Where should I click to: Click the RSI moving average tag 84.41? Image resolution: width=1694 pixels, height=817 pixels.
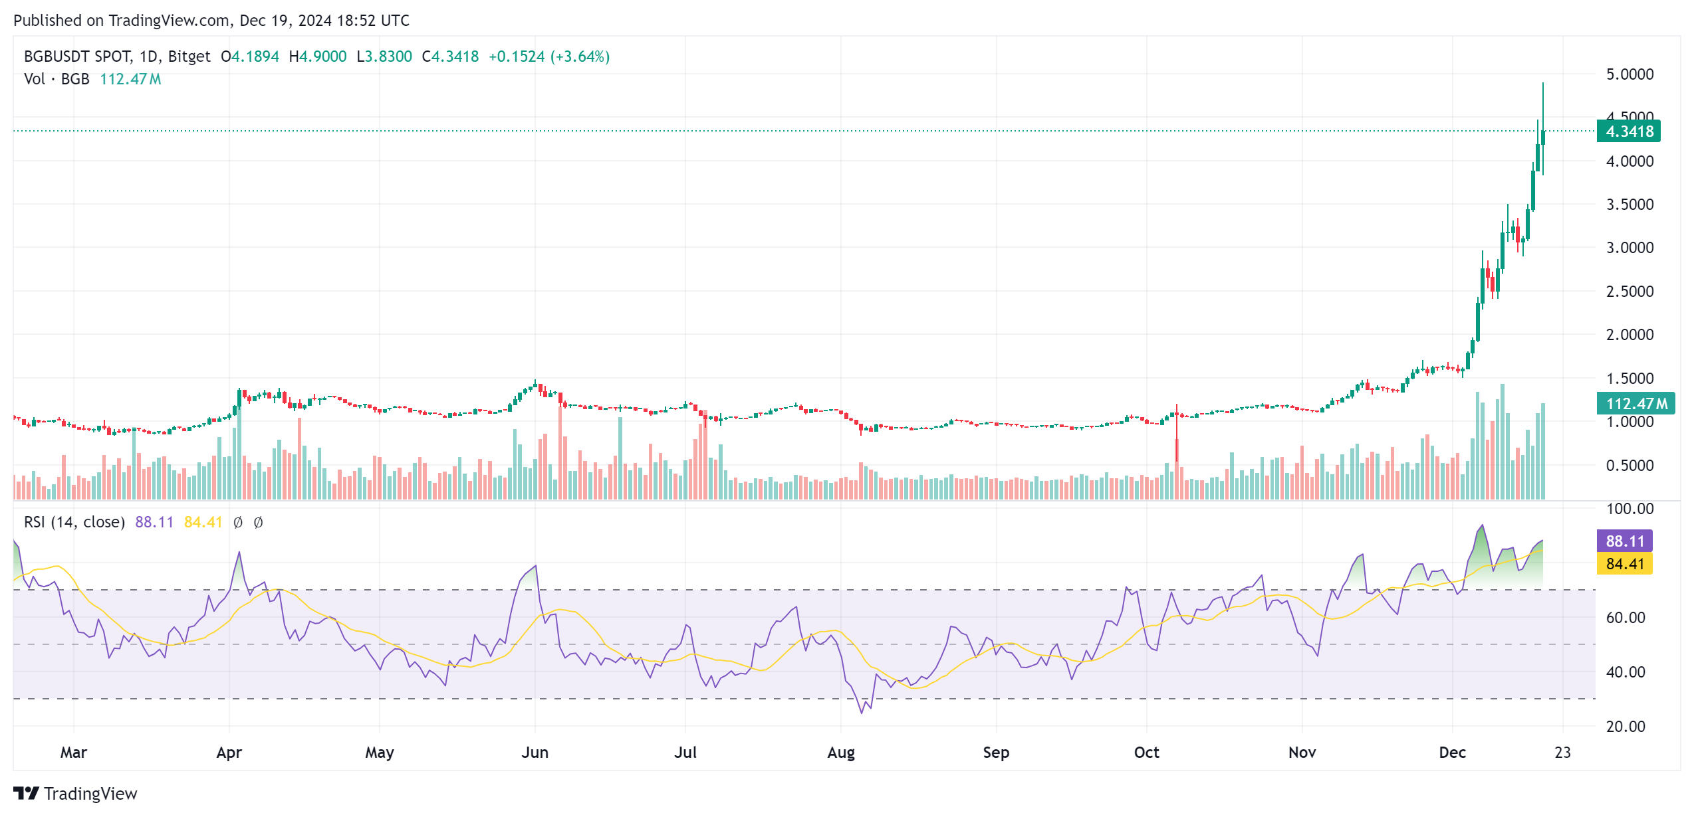click(x=1625, y=564)
